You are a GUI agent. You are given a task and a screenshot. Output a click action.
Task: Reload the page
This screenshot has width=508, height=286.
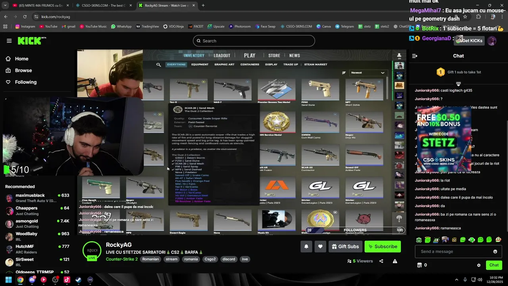pyautogui.click(x=25, y=17)
